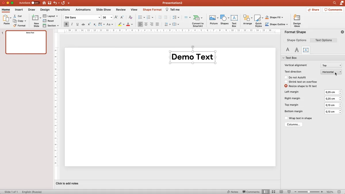345x194 pixels.
Task: Toggle Underline formatting
Action: tap(77, 24)
